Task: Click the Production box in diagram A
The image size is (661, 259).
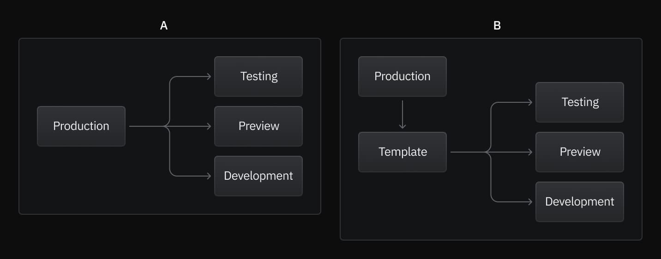Action: 81,126
